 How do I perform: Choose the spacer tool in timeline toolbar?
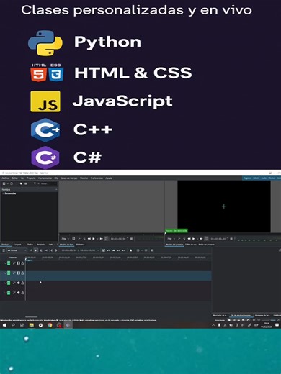(45, 250)
